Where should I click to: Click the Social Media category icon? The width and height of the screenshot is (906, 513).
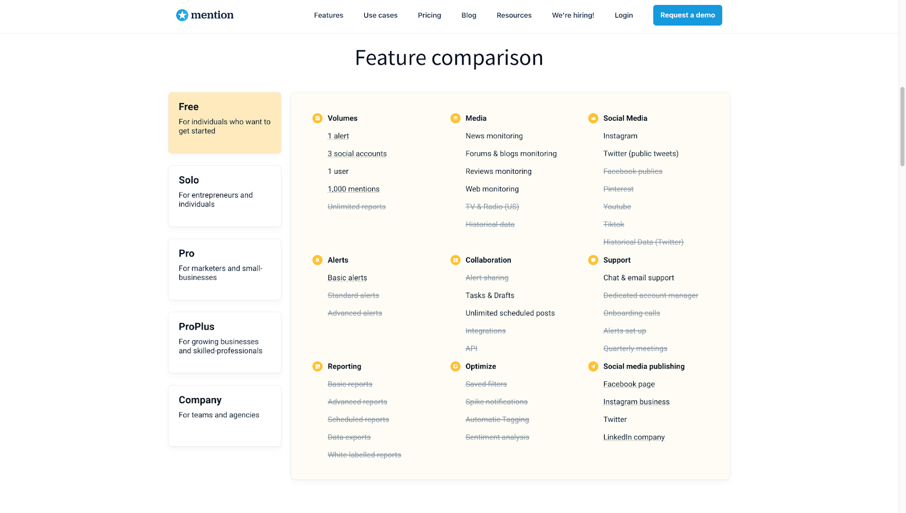593,118
